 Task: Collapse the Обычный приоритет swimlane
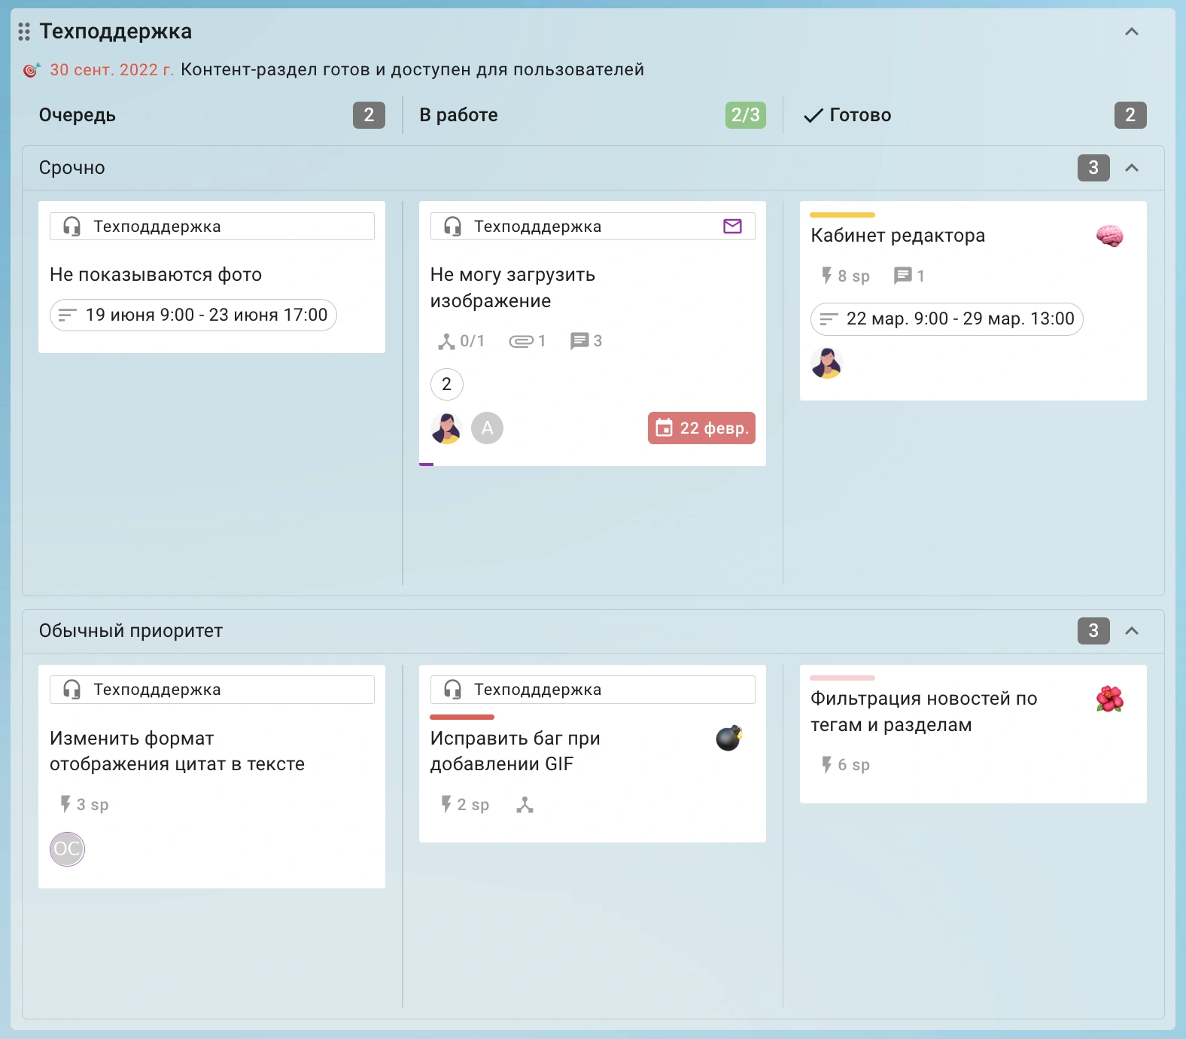pyautogui.click(x=1131, y=631)
